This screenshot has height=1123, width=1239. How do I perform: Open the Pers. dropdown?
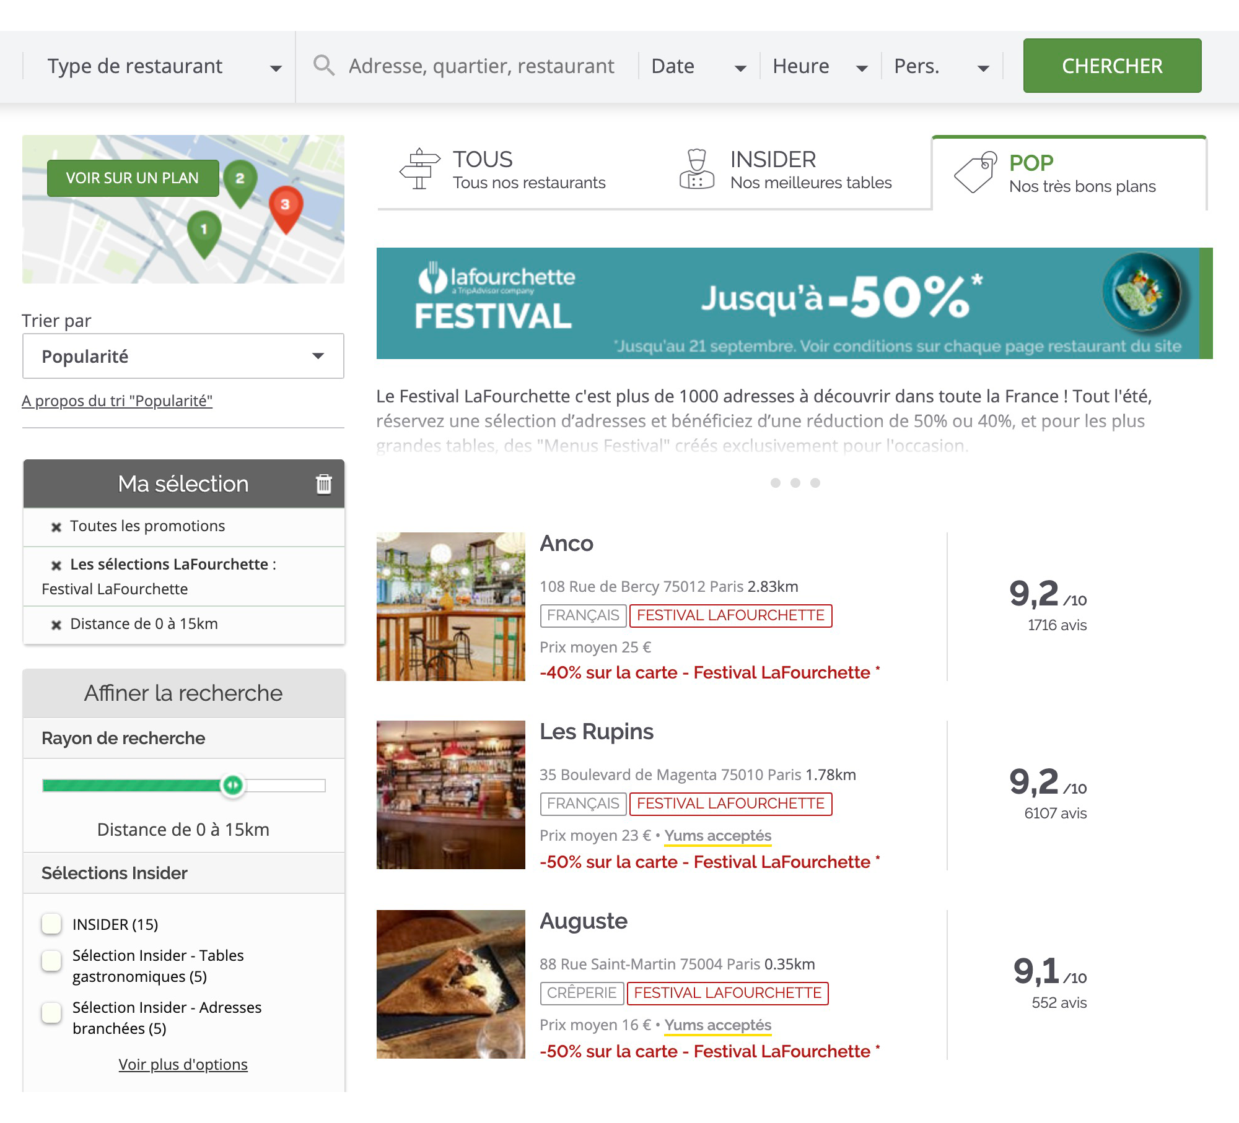coord(942,66)
